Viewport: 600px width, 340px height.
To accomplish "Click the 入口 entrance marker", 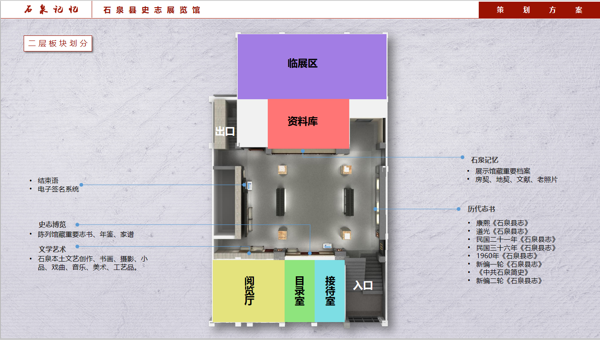I will pyautogui.click(x=364, y=285).
